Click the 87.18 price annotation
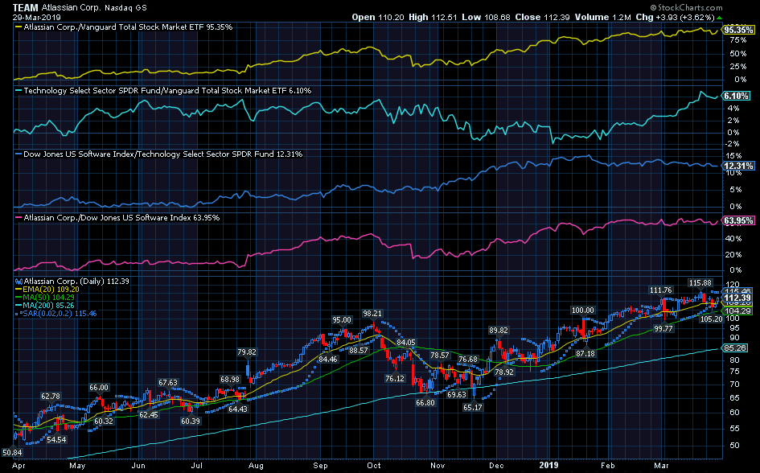The height and width of the screenshot is (473, 760). 585,354
